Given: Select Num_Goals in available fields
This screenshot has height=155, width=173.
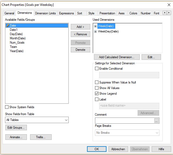Looking at the screenshot, I should 17,43.
